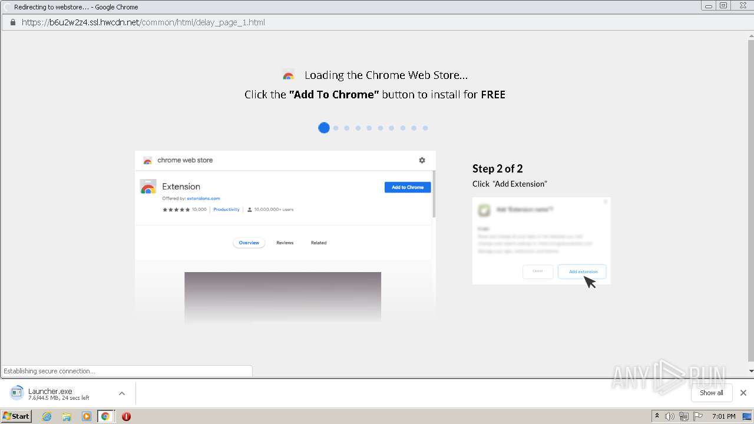Click the scroll up arrow of page scrollbar

(750, 35)
